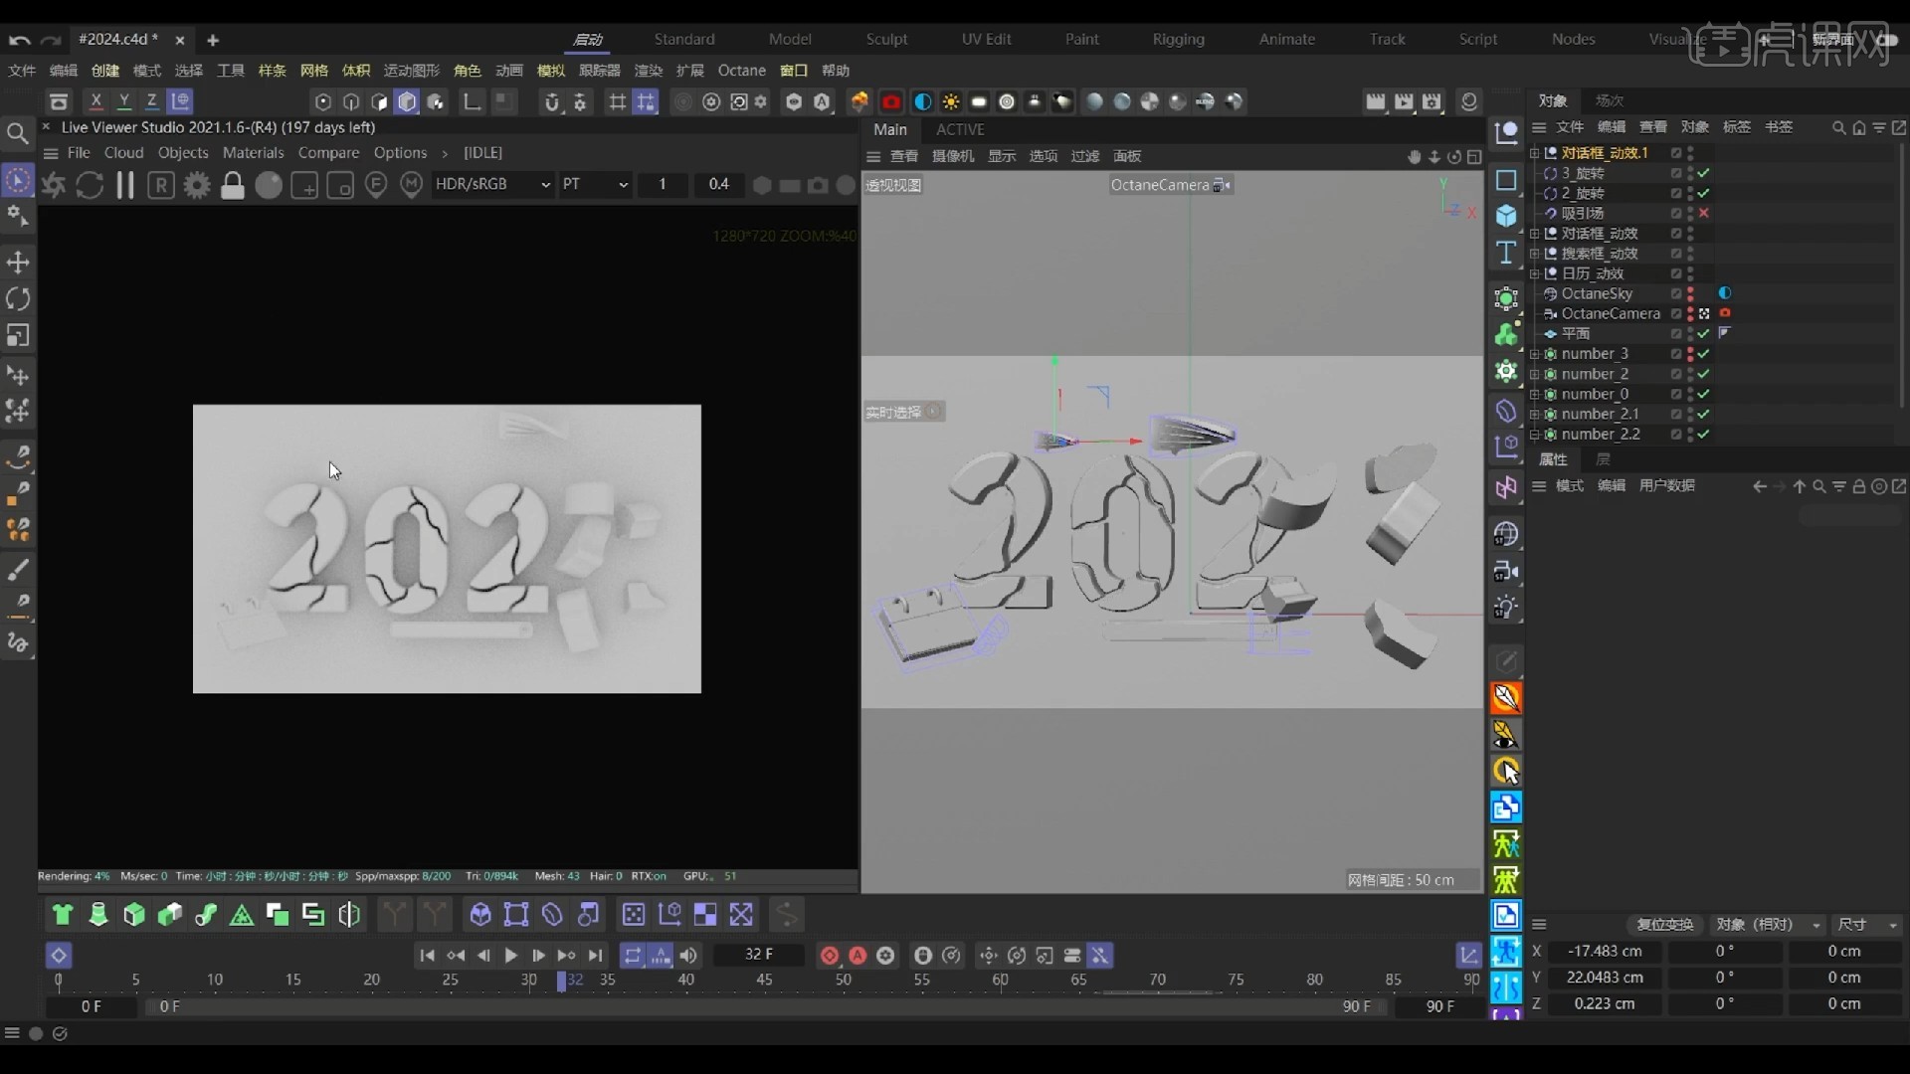Click the X position field -17.483 cm
Screen dimensions: 1910x1074
point(1605,952)
